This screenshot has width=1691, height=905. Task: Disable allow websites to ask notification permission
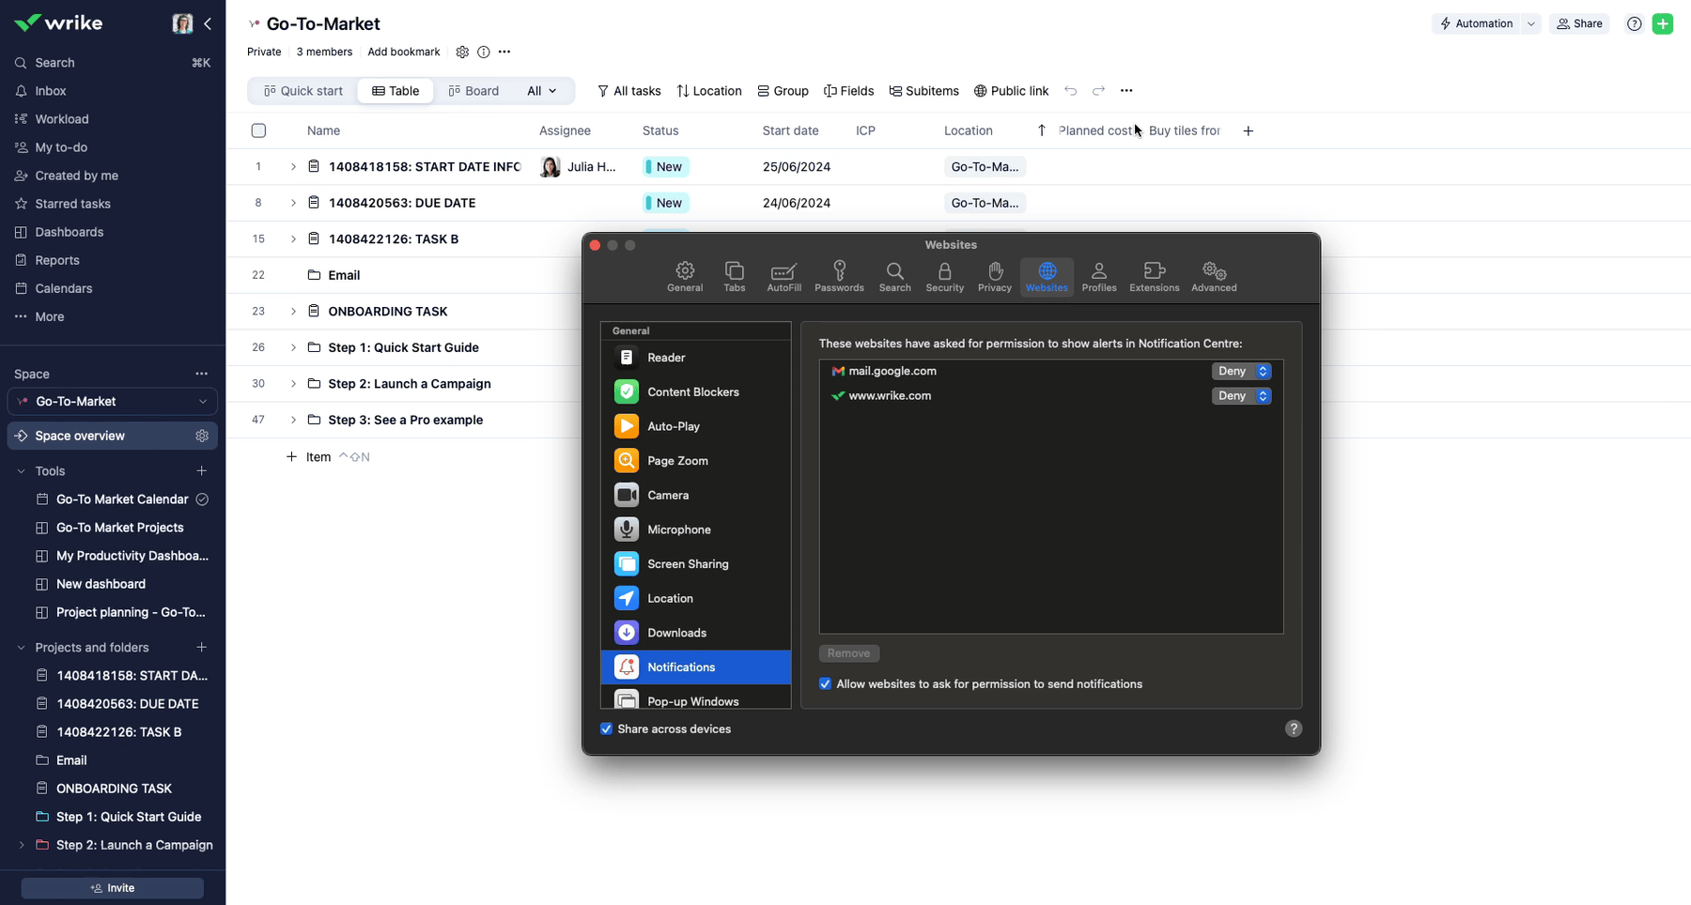pyautogui.click(x=825, y=684)
